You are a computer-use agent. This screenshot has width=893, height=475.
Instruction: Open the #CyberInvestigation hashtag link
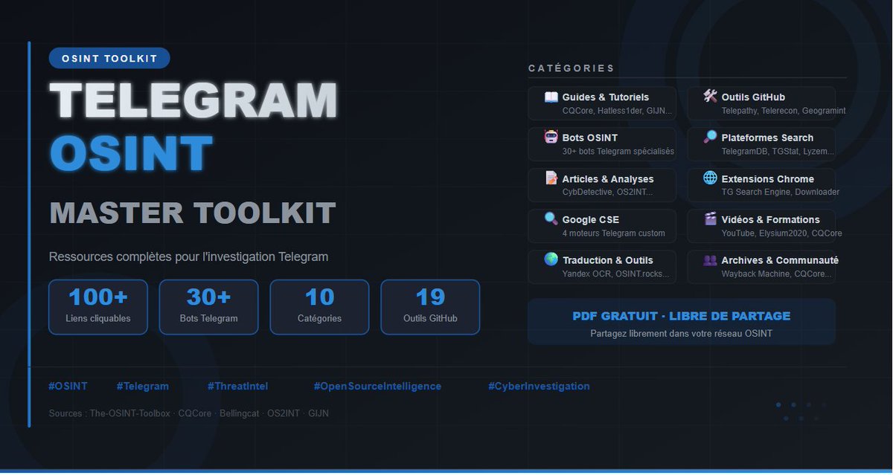point(539,386)
